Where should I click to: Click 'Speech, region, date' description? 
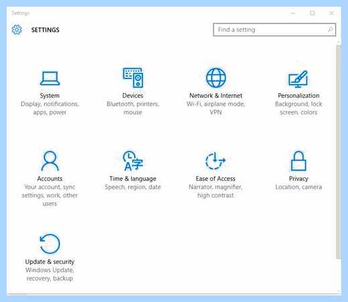coord(133,187)
